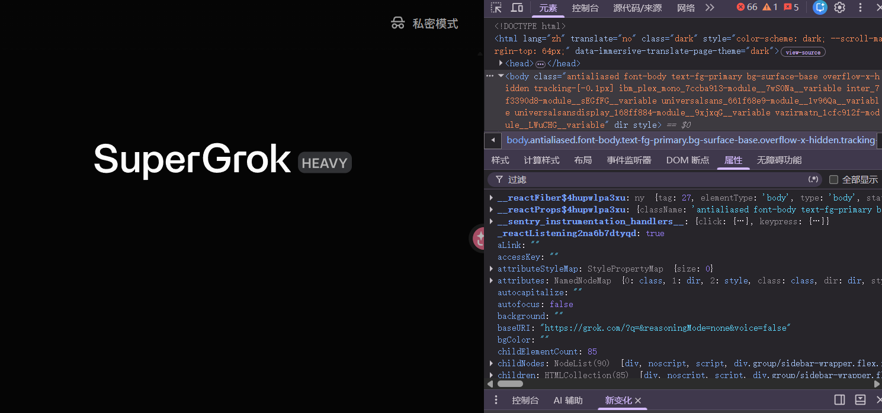Click the filter funnel icon

499,179
